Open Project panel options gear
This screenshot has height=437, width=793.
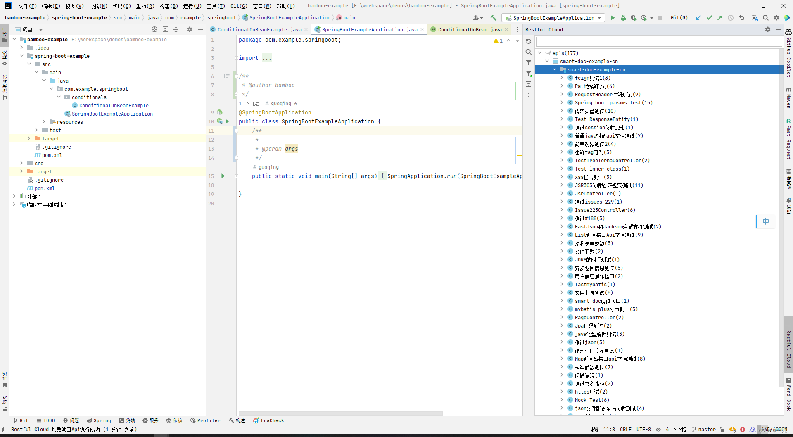tap(190, 29)
